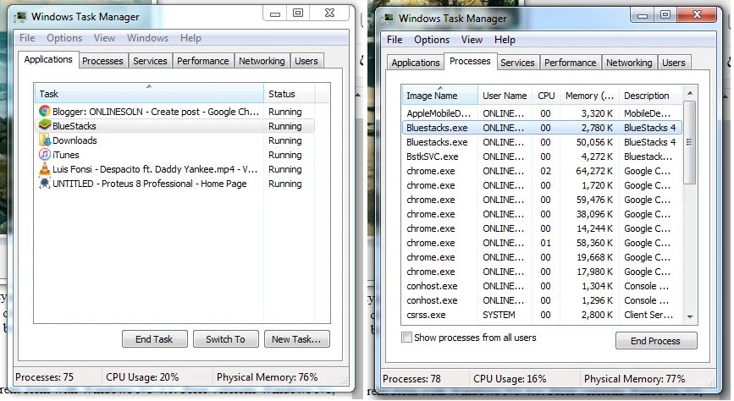Switch to Networking tab in right window
Screen dimensions: 734x401
tap(629, 63)
